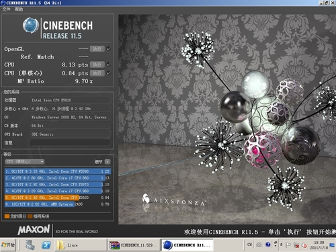Image resolution: width=336 pixels, height=252 pixels.
Task: Select ranking row 2 Intel Core i7 CPU 860
Action: coord(58,178)
